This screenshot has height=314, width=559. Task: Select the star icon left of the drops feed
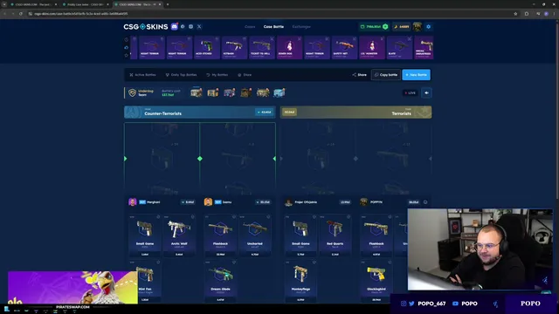coord(126,55)
